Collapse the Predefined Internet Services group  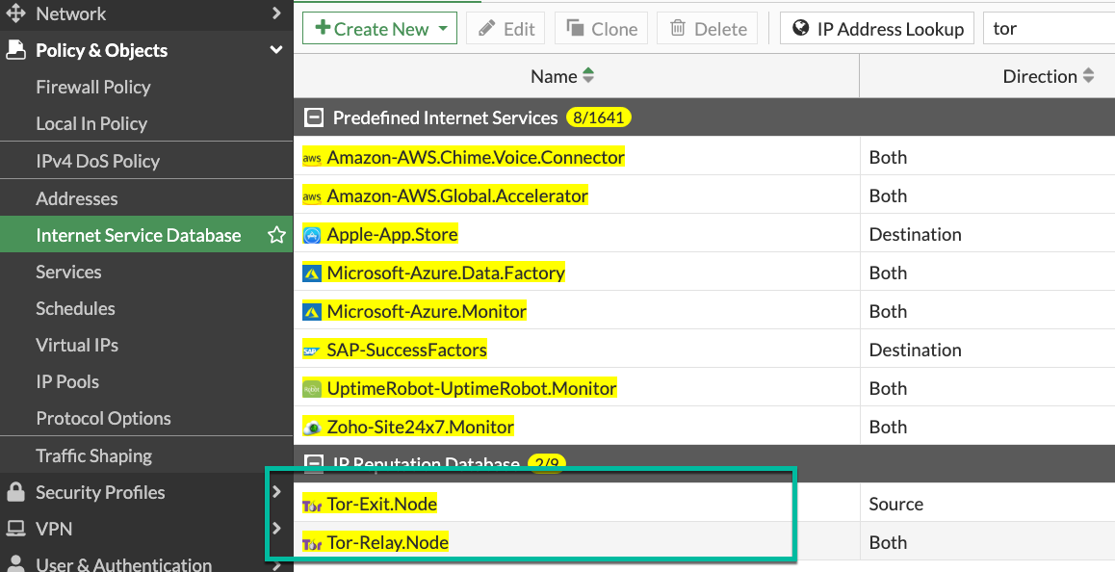point(313,118)
